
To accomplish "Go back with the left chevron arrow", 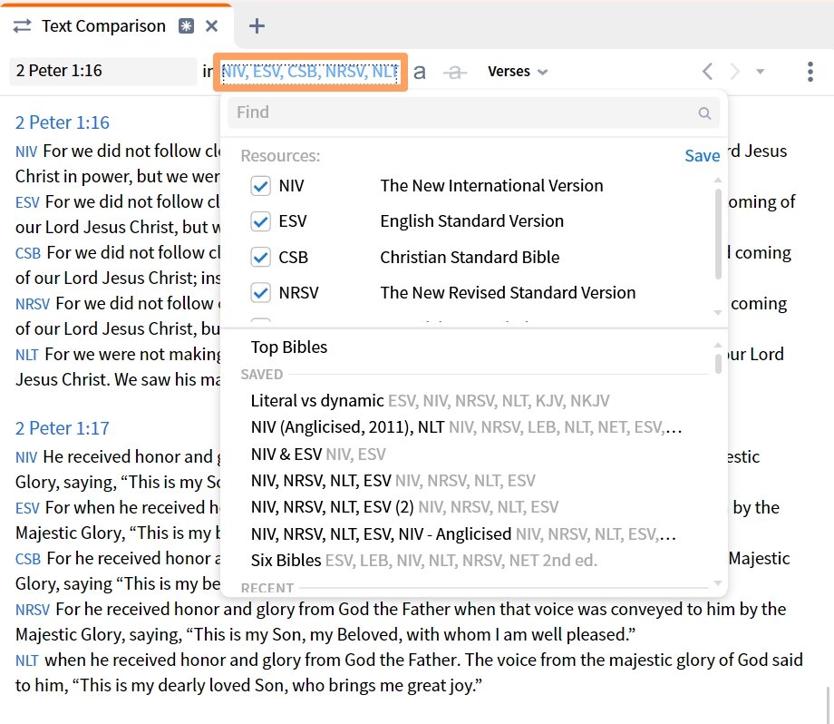I will (707, 72).
